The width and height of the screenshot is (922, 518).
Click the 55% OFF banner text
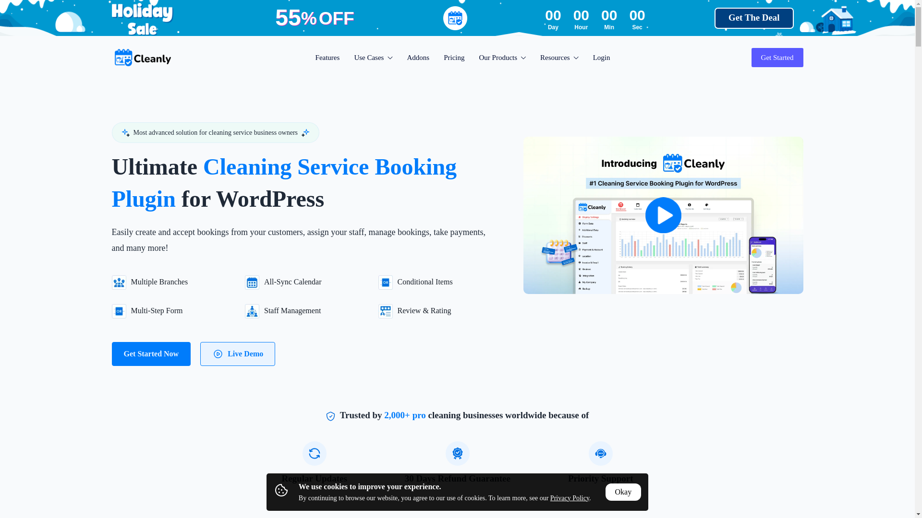pyautogui.click(x=315, y=18)
